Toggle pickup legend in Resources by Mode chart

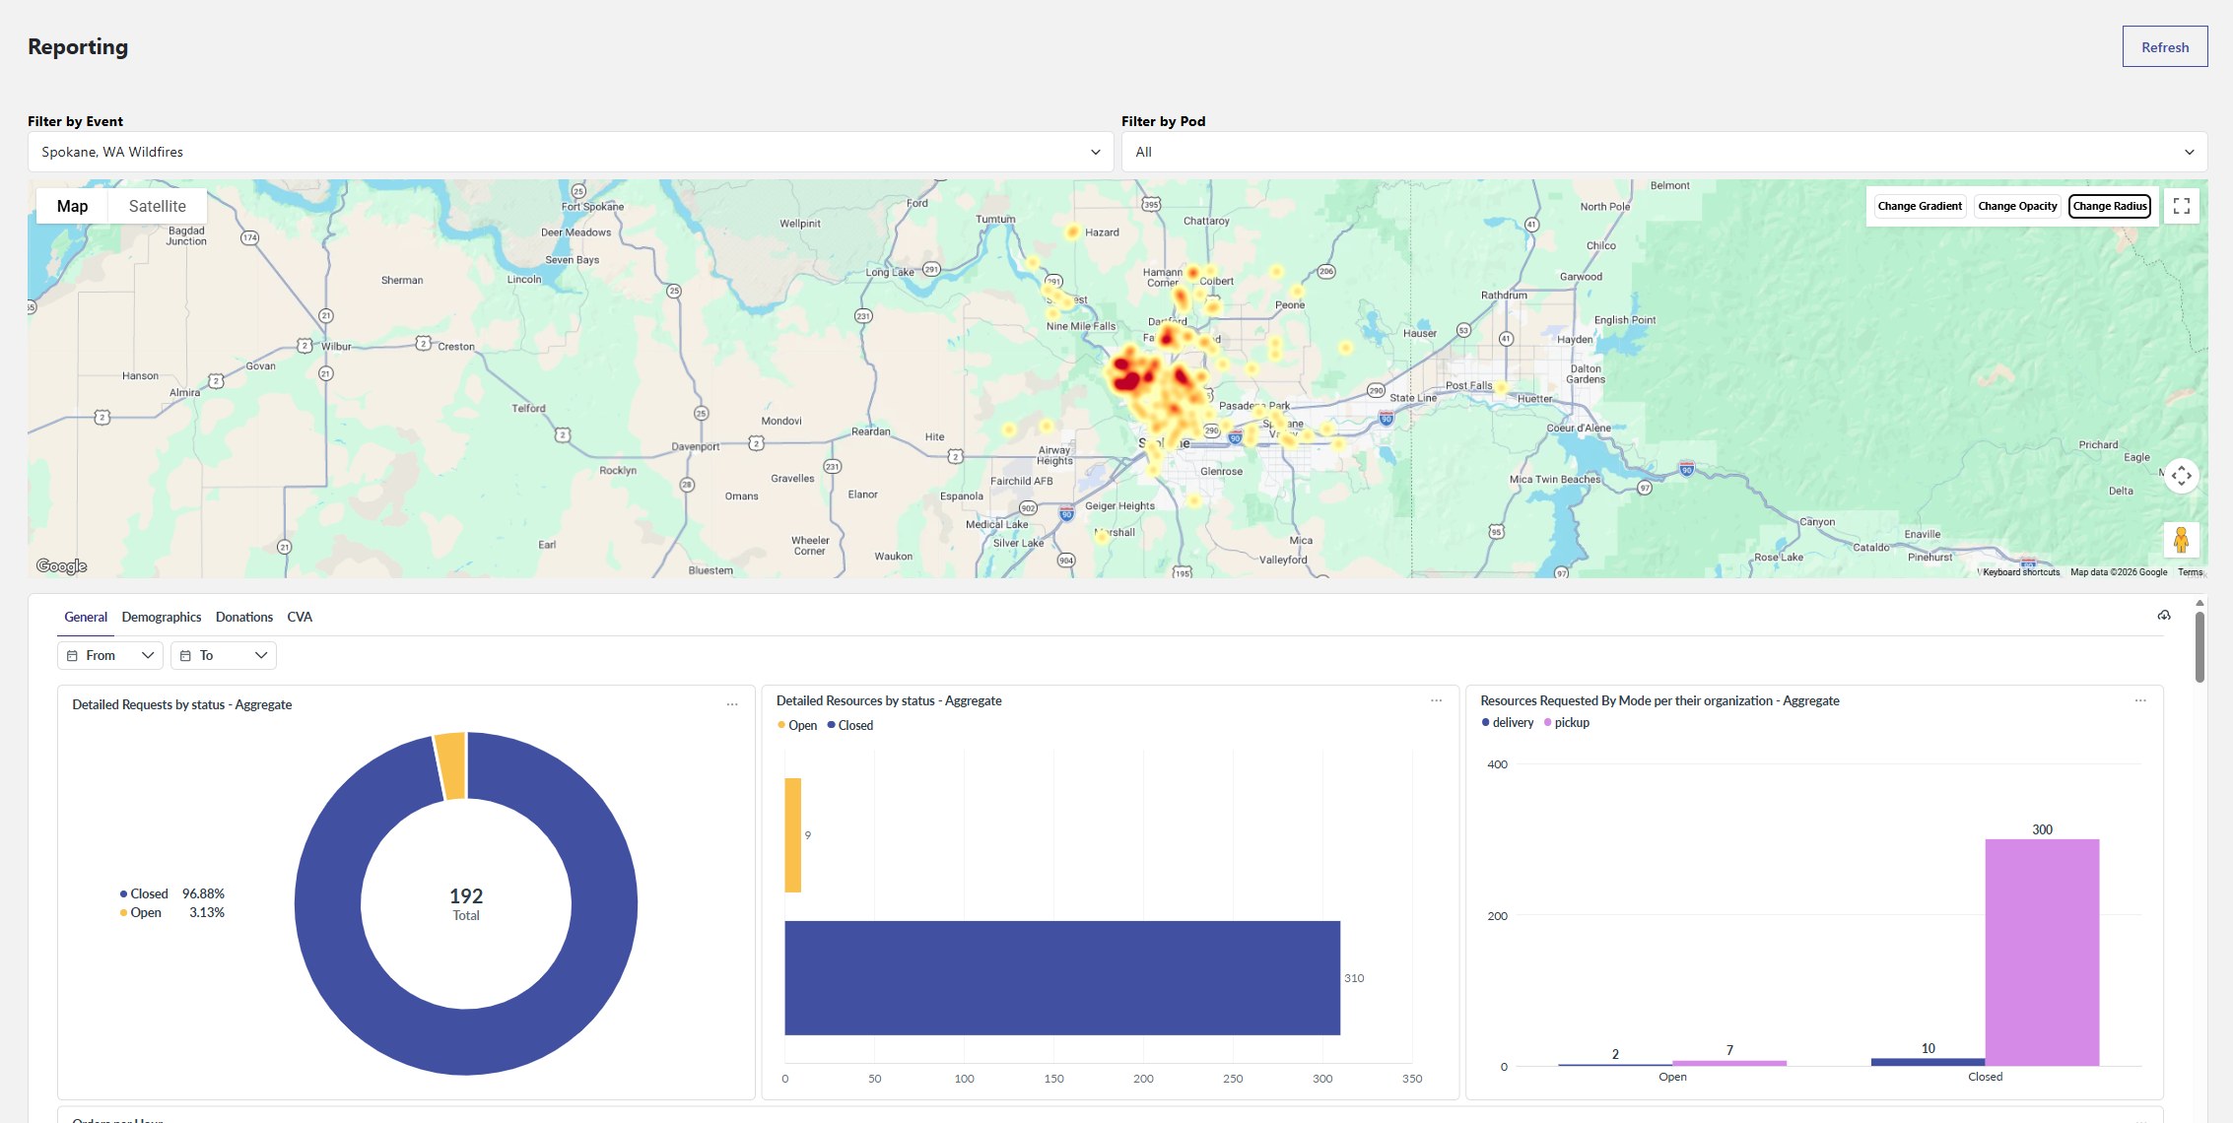click(1567, 722)
